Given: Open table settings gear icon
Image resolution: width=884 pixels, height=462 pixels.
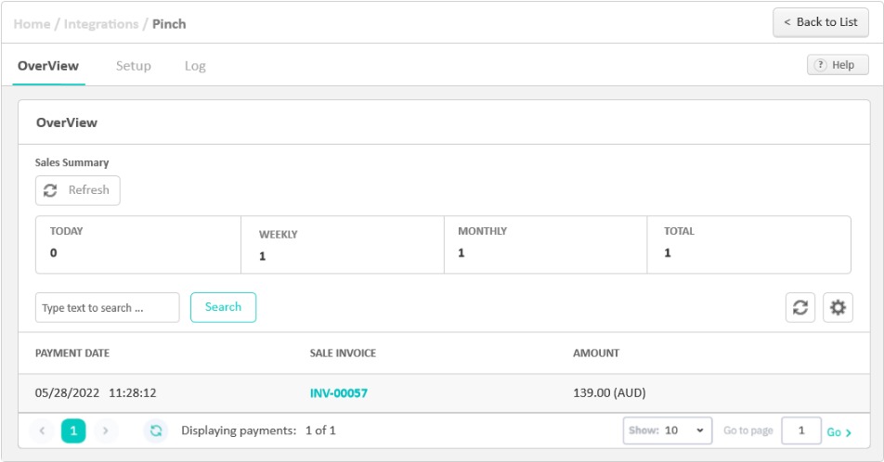Looking at the screenshot, I should coord(838,308).
